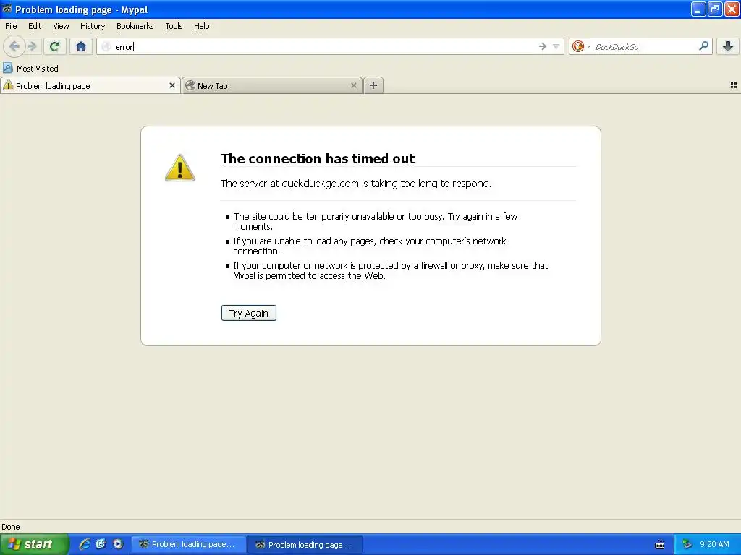Open the Most Visited bookmarks folder
Viewport: 741px width, 555px height.
point(31,68)
